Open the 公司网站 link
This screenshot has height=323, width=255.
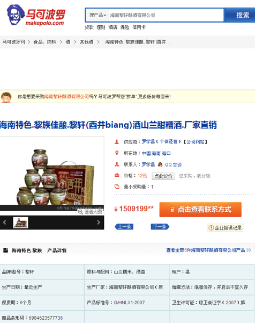click(x=195, y=142)
